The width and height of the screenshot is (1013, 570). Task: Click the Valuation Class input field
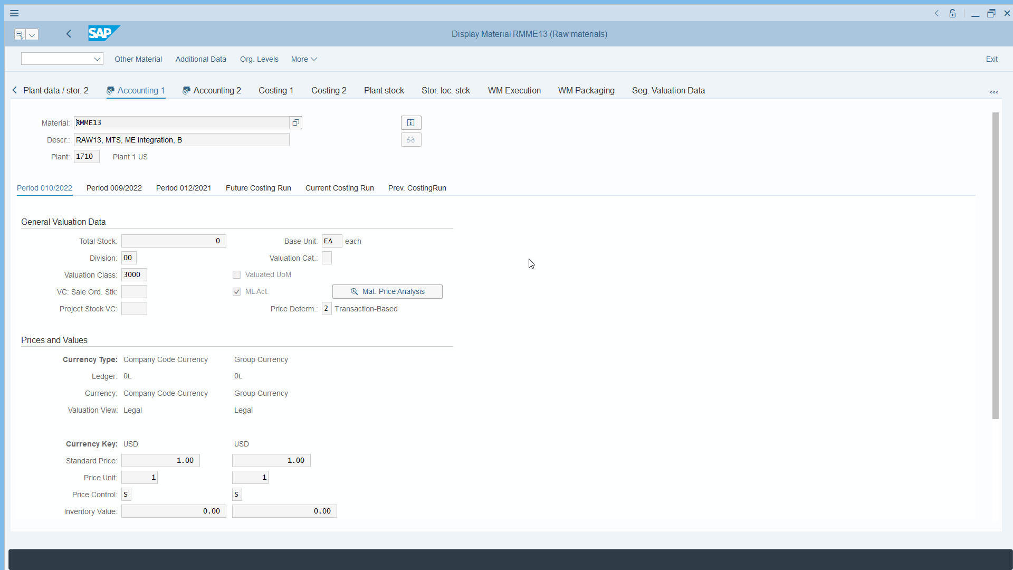coord(134,275)
